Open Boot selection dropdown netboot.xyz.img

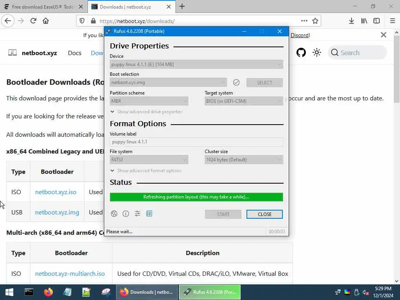pos(168,82)
